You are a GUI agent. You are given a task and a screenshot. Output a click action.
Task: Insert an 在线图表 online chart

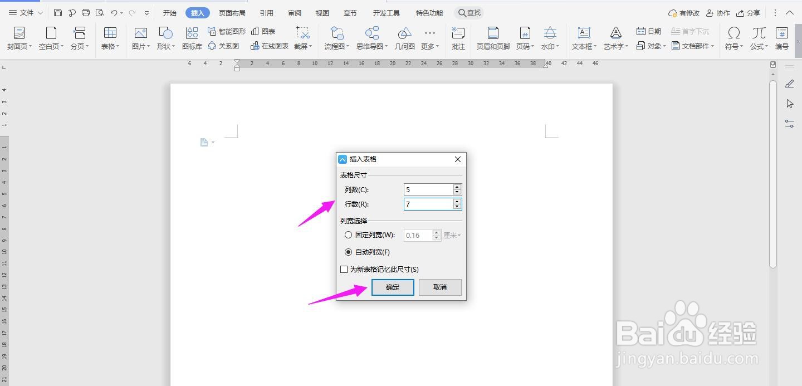[x=270, y=46]
